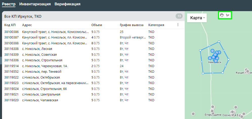This screenshot has height=119, width=252.
Task: Open the Карта map type dropdown
Action: pos(197,18)
